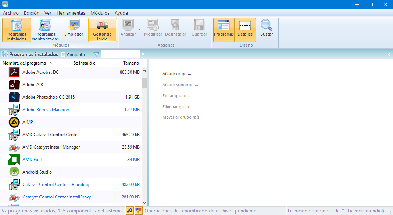The image size is (393, 215).
Task: Click the Añadir subgrupo... link
Action: 180,85
